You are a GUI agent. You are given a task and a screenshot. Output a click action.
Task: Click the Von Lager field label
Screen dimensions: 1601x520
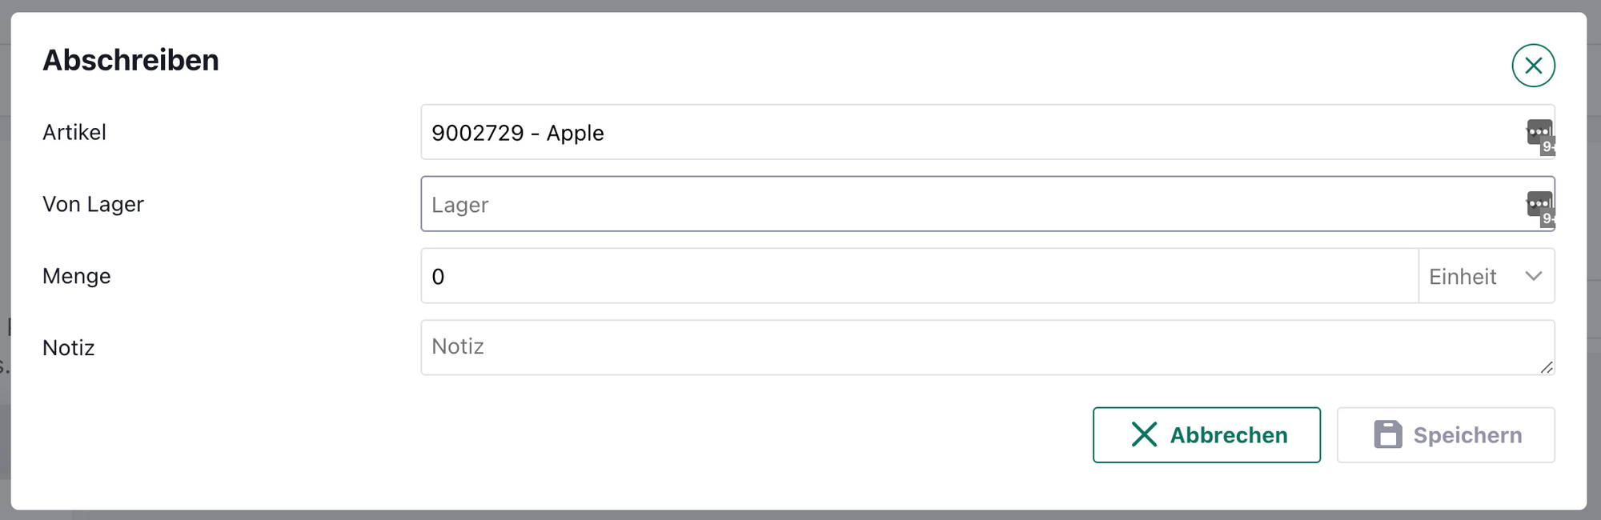click(x=93, y=205)
